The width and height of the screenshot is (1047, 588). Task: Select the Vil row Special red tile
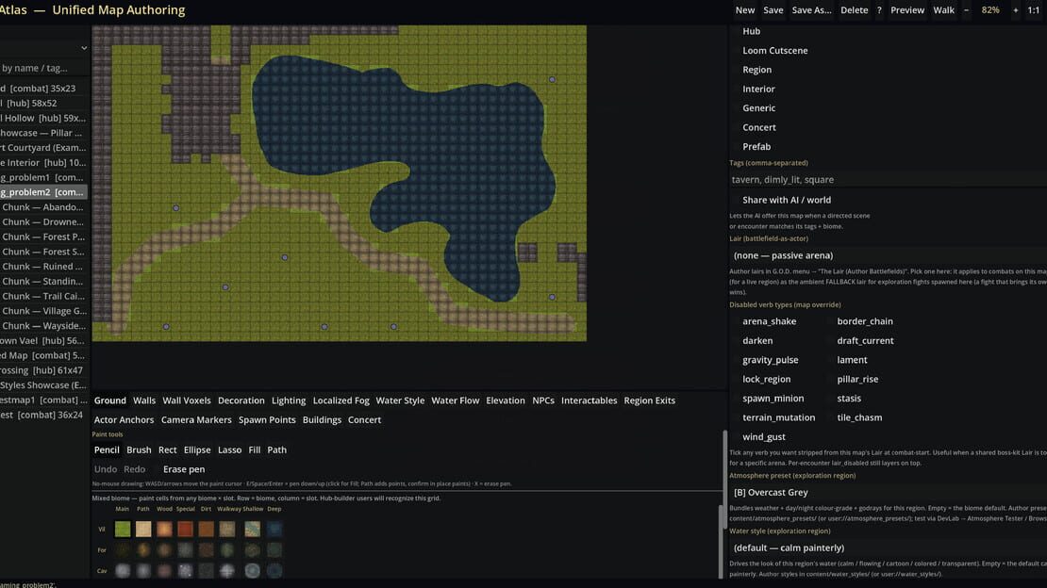click(x=185, y=530)
